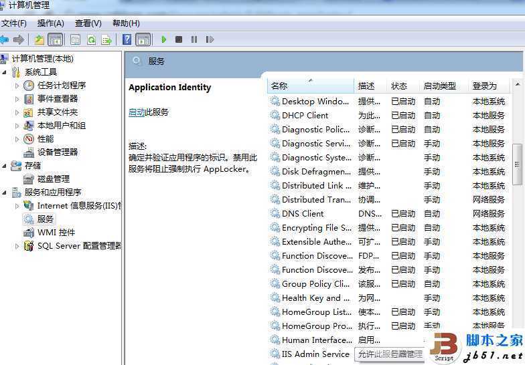Open the 帮助(H) menu

126,23
